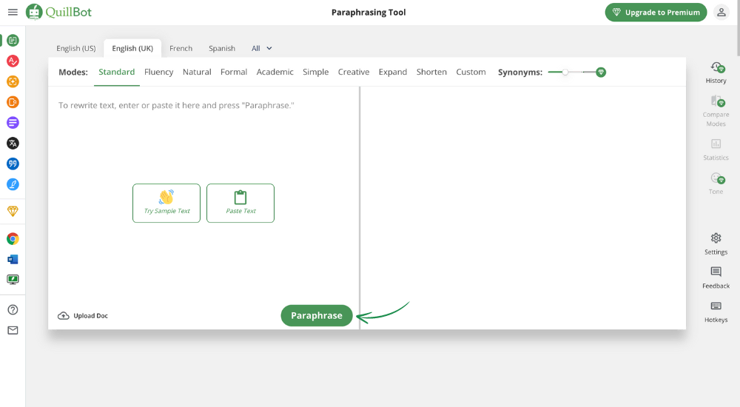Click the Premium diamond icon in sidebar

coord(13,211)
